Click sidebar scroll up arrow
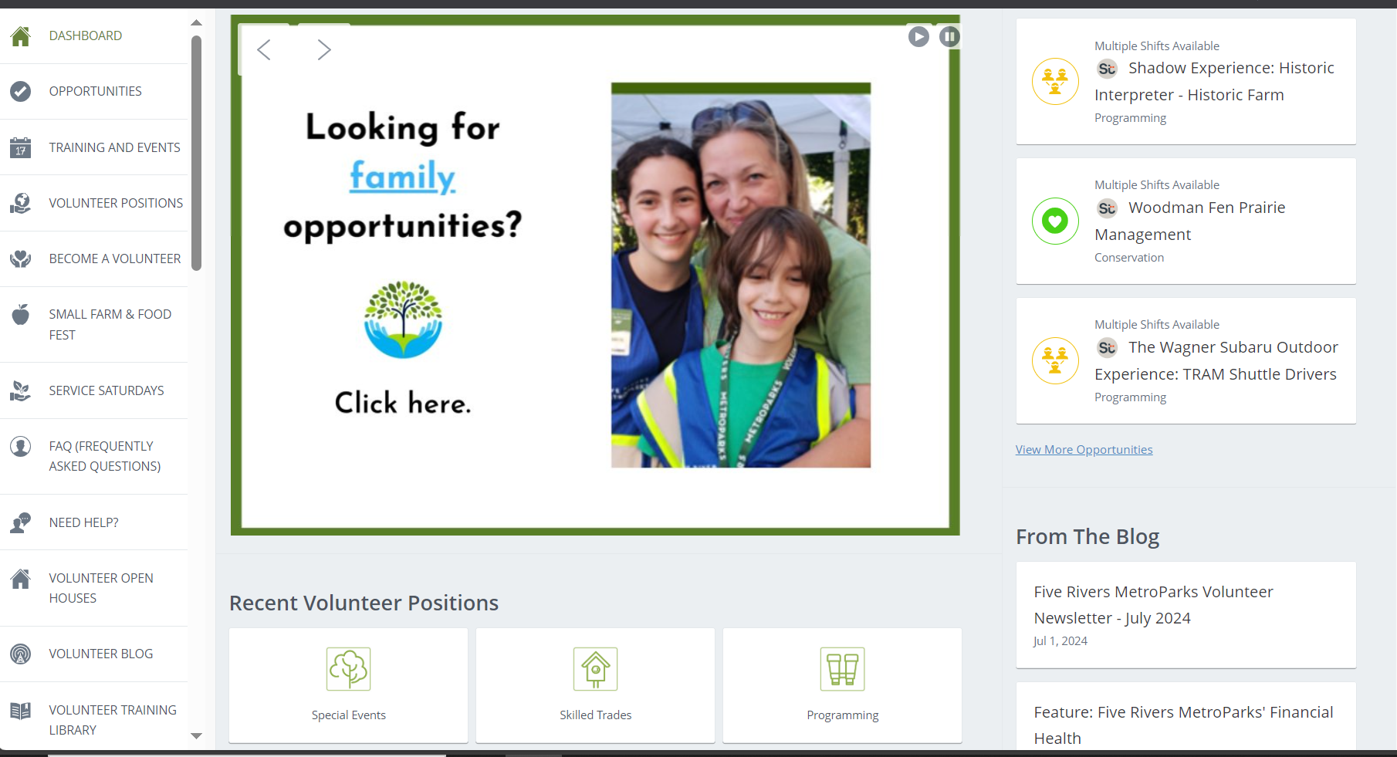Viewport: 1397px width, 757px height. click(196, 22)
